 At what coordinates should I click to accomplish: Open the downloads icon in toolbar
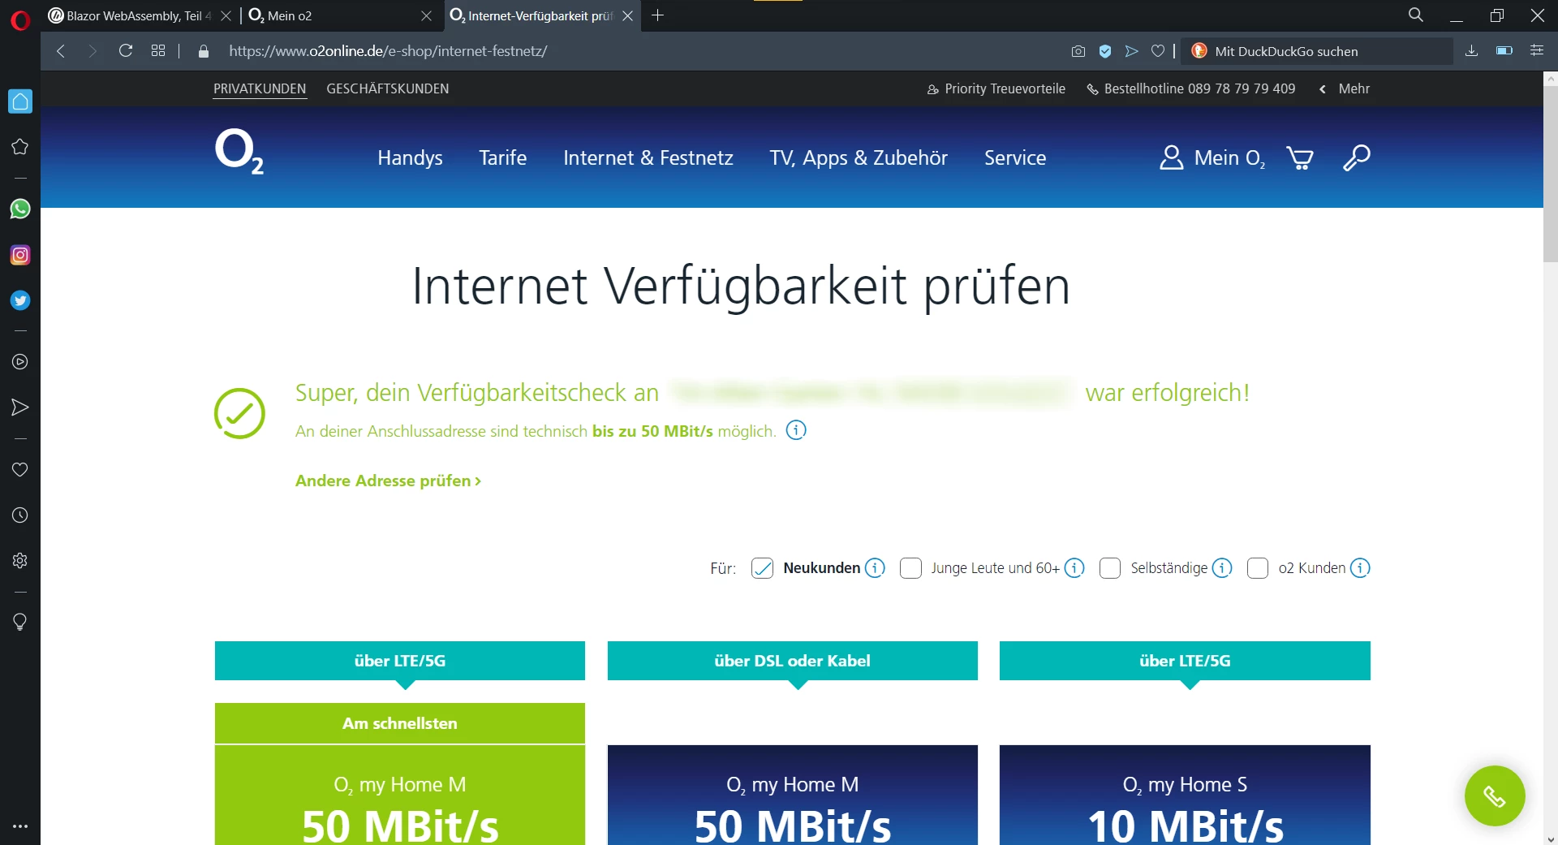tap(1472, 51)
